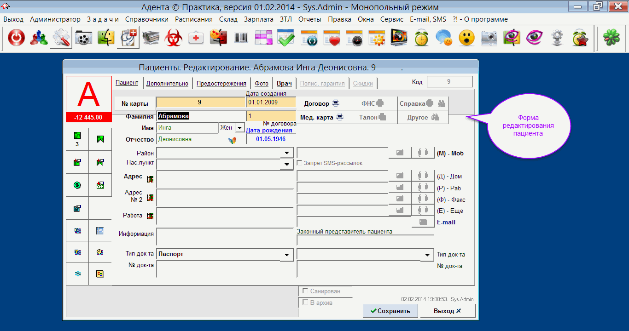629x331 pixels.
Task: Click the barcode icon in toolbar
Action: (241, 39)
